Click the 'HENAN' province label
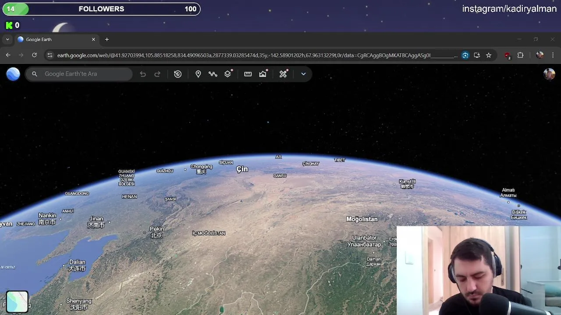 (x=129, y=197)
